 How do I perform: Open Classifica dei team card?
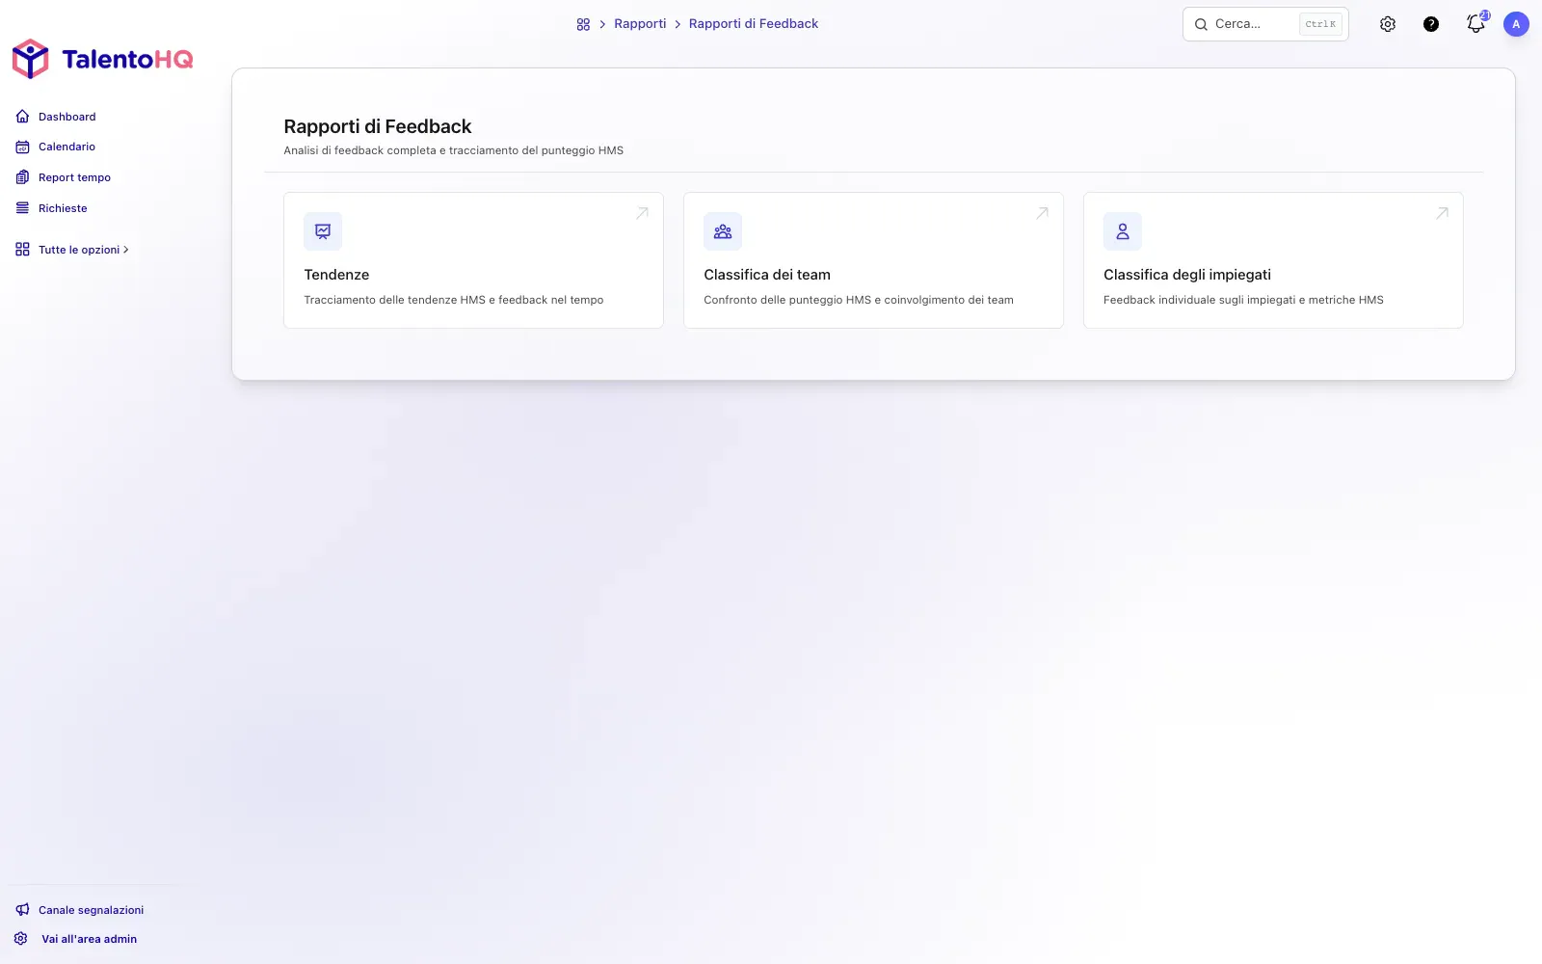[x=873, y=260]
